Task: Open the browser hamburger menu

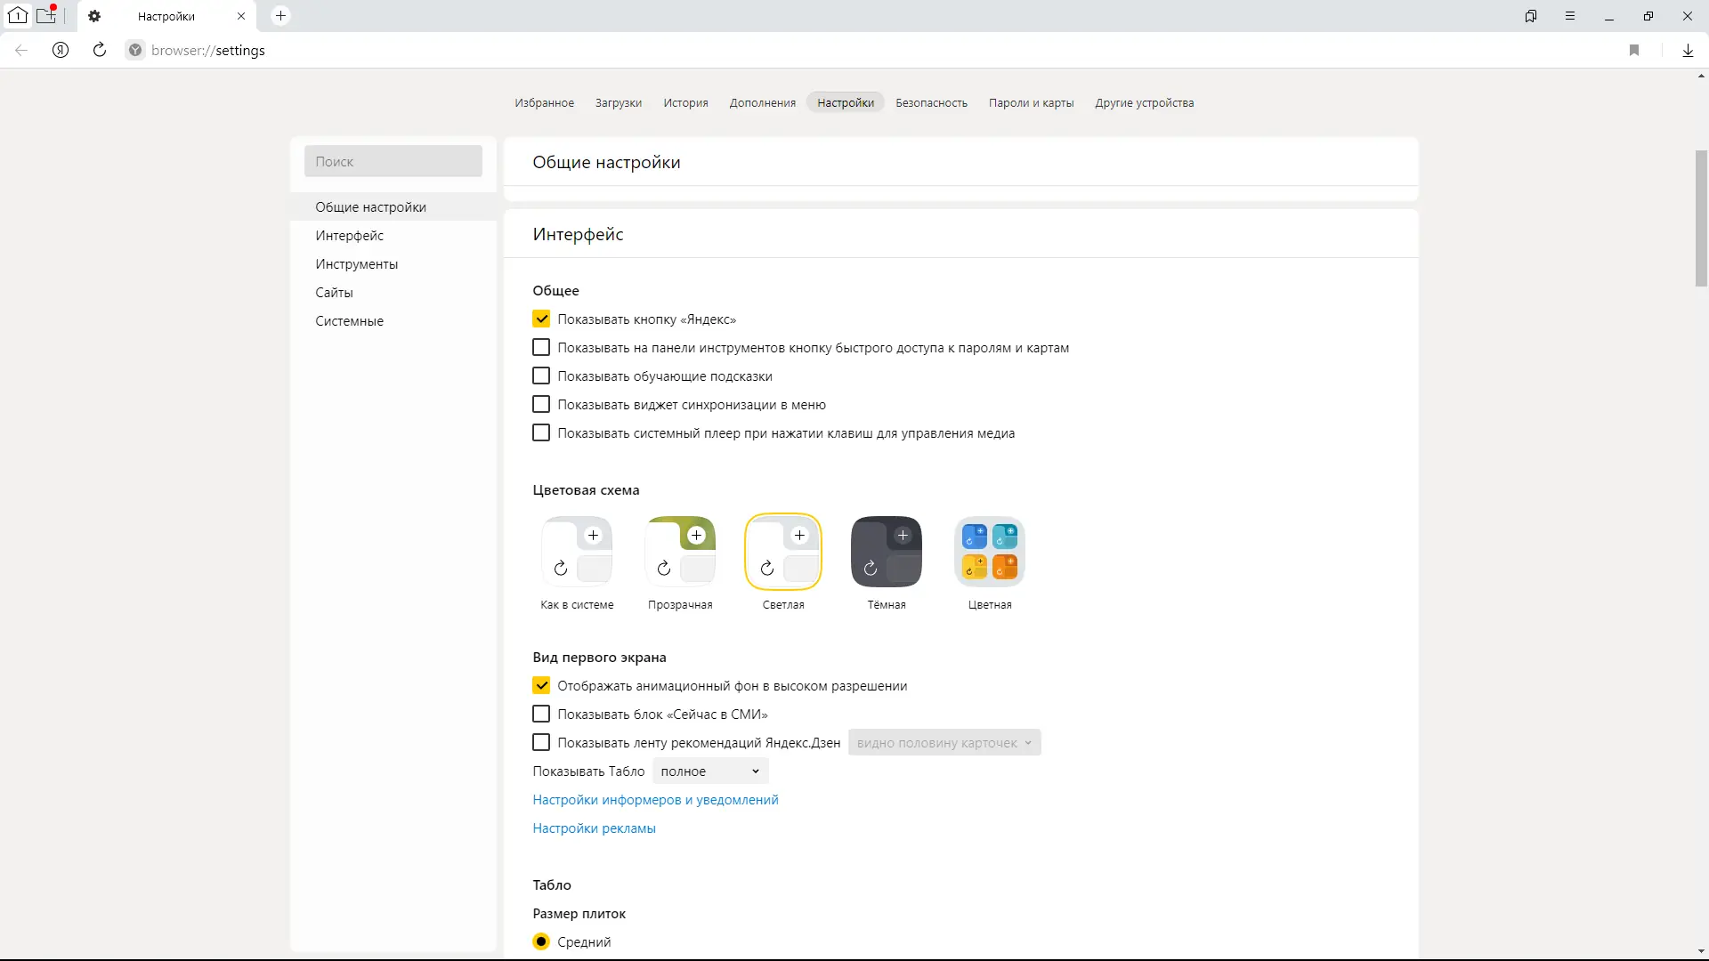Action: point(1570,16)
